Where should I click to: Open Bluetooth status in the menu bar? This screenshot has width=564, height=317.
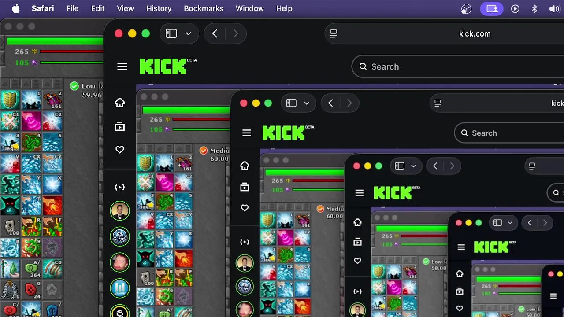coord(534,8)
